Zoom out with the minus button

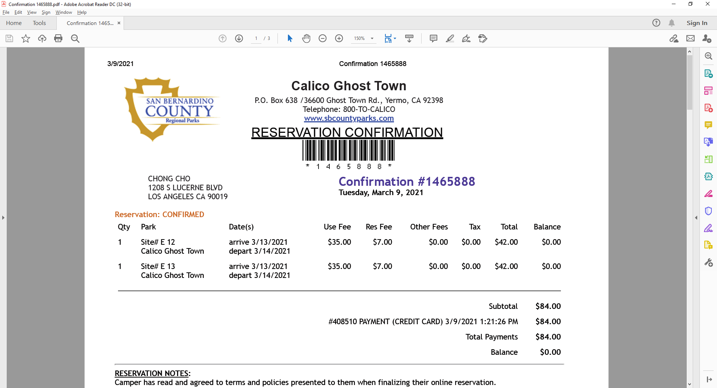coord(323,38)
